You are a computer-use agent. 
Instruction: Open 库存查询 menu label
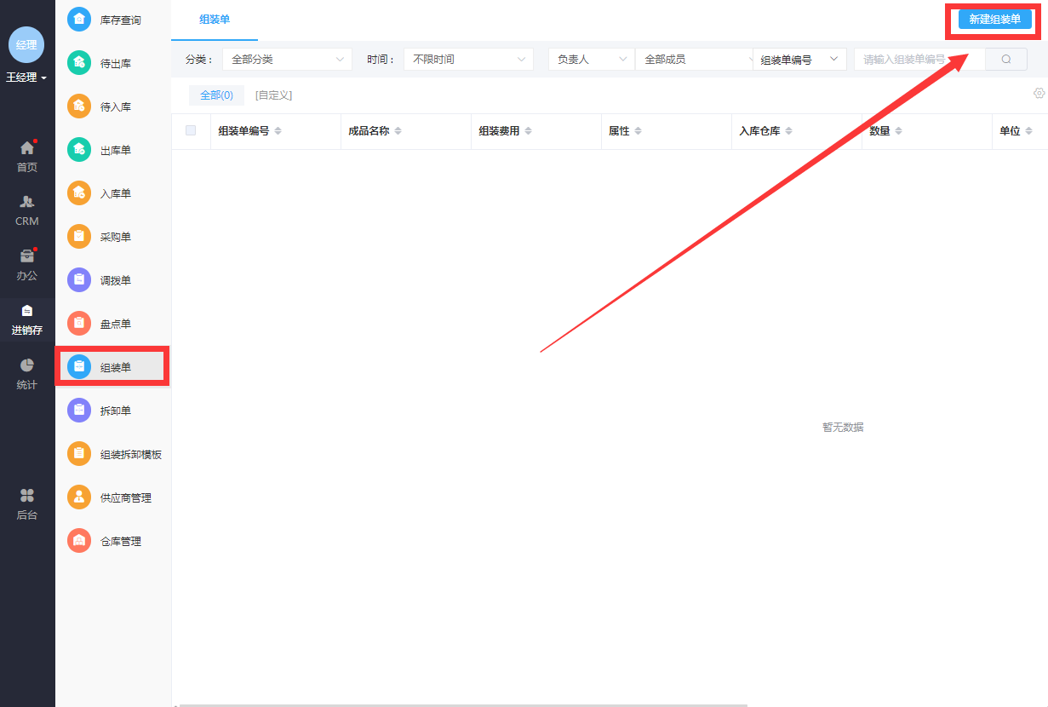click(x=121, y=20)
